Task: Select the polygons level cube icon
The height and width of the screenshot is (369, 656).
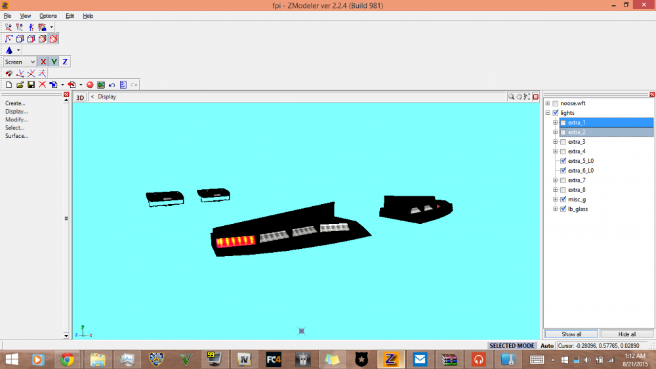Action: tap(31, 39)
